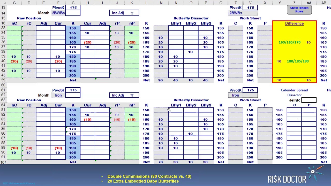Click the Bfly2 header in row 64
The image size is (331, 186).
(191, 105)
